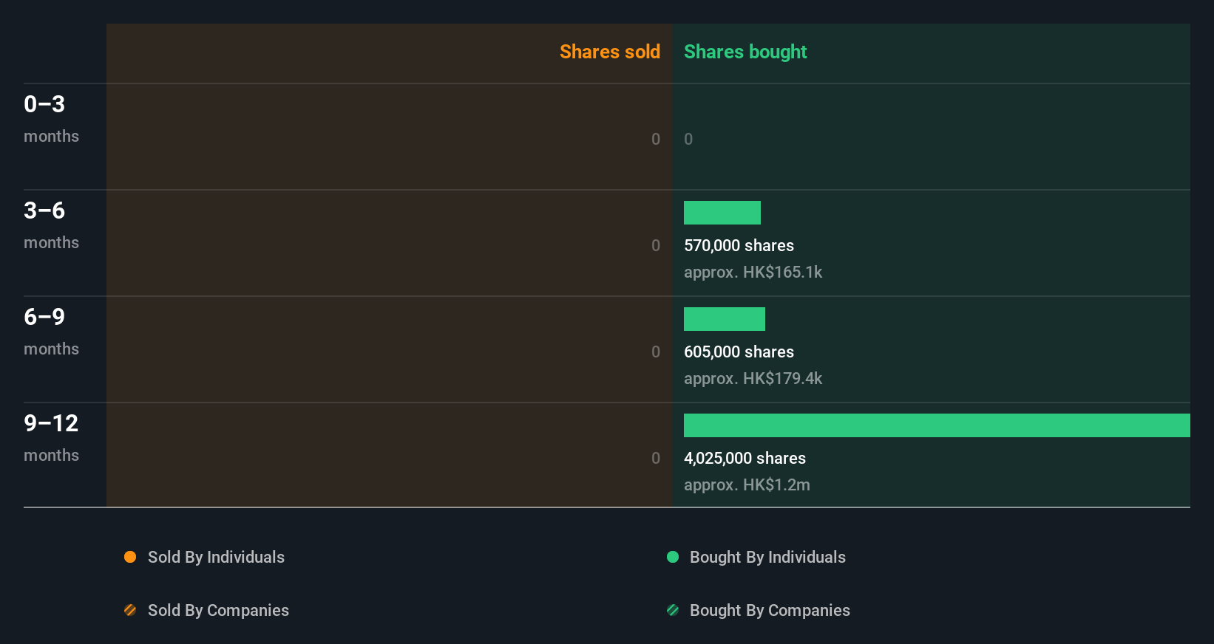The height and width of the screenshot is (644, 1214).
Task: Click the green Bought By Individuals legend dot
Action: [673, 557]
